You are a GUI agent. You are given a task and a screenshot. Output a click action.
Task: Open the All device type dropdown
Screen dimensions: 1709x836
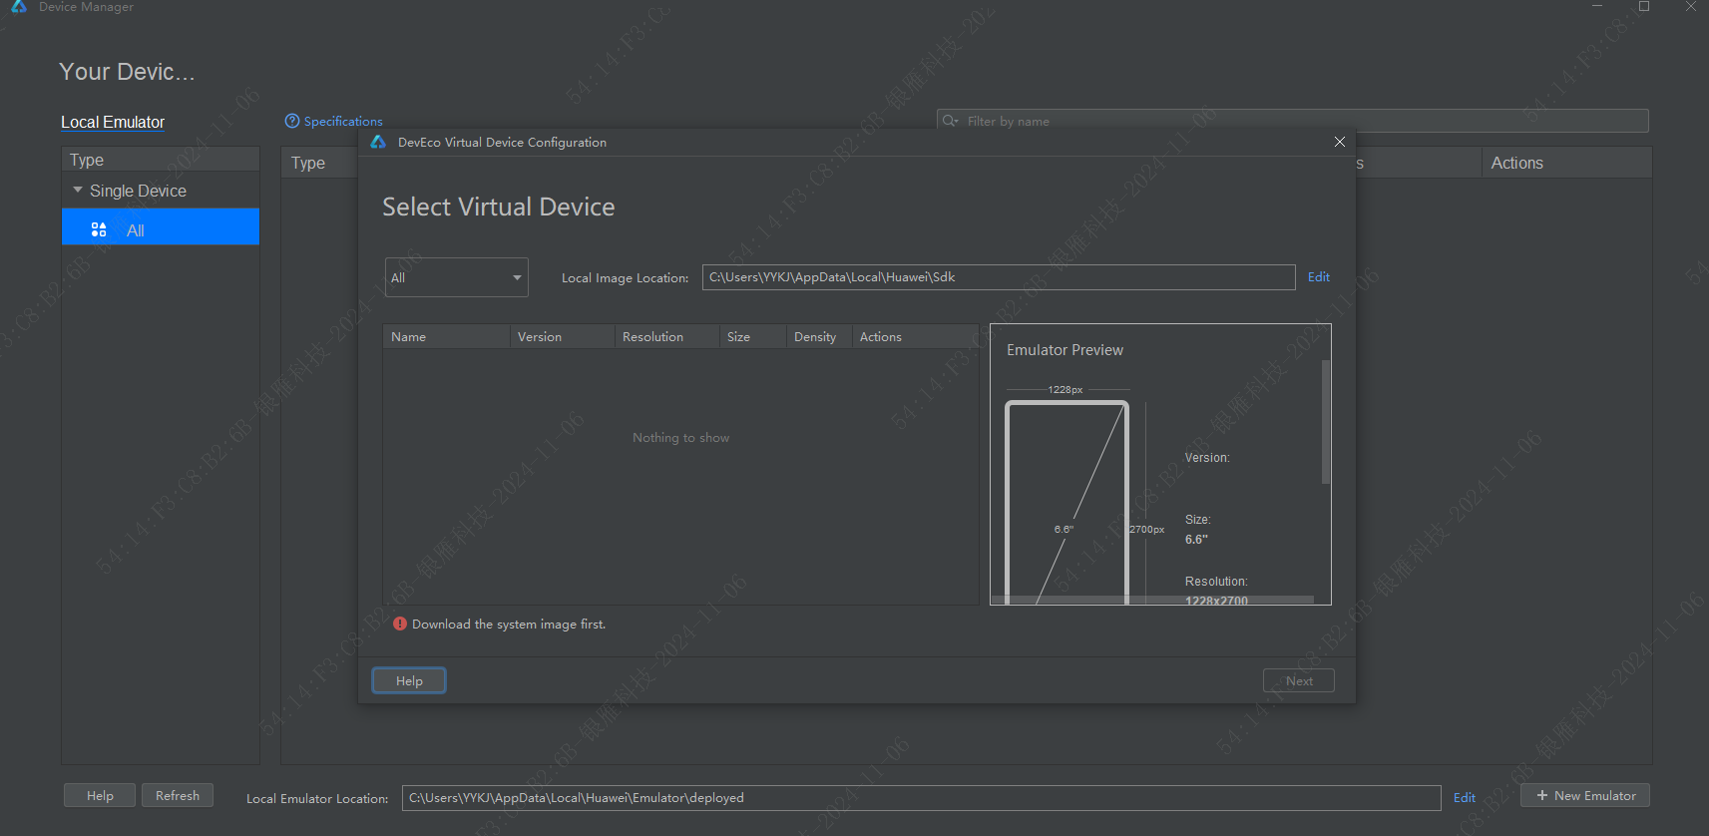[x=456, y=277]
